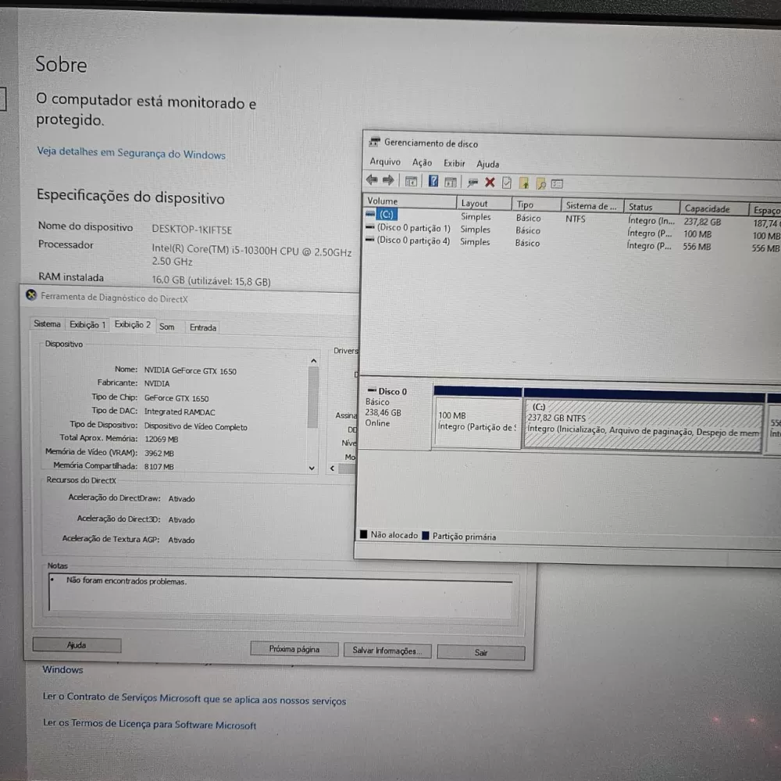781x781 pixels.
Task: Open the blue Help question mark icon
Action: pos(433,181)
